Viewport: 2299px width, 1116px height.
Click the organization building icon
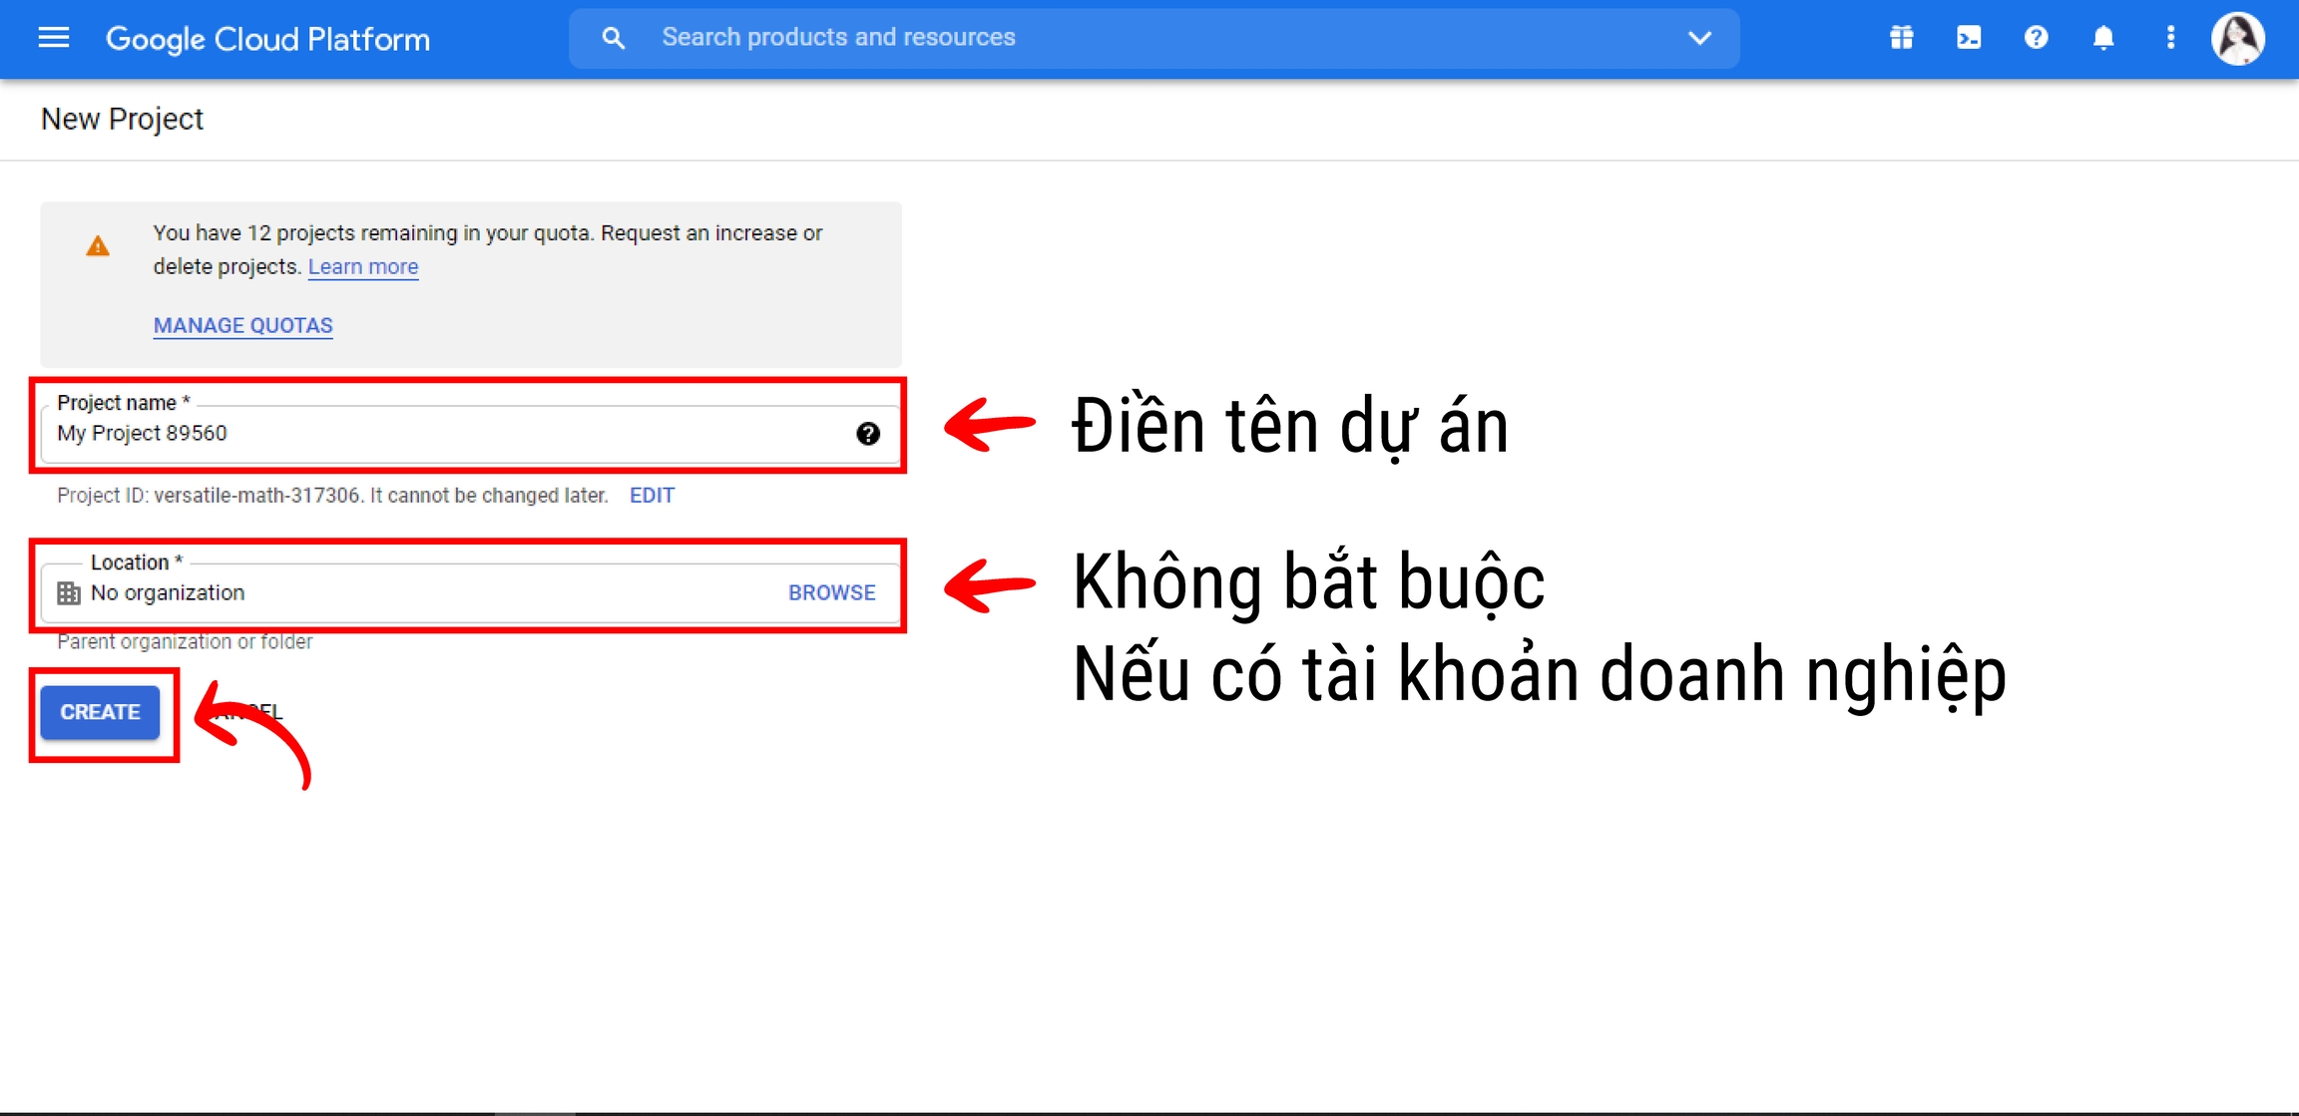click(69, 593)
